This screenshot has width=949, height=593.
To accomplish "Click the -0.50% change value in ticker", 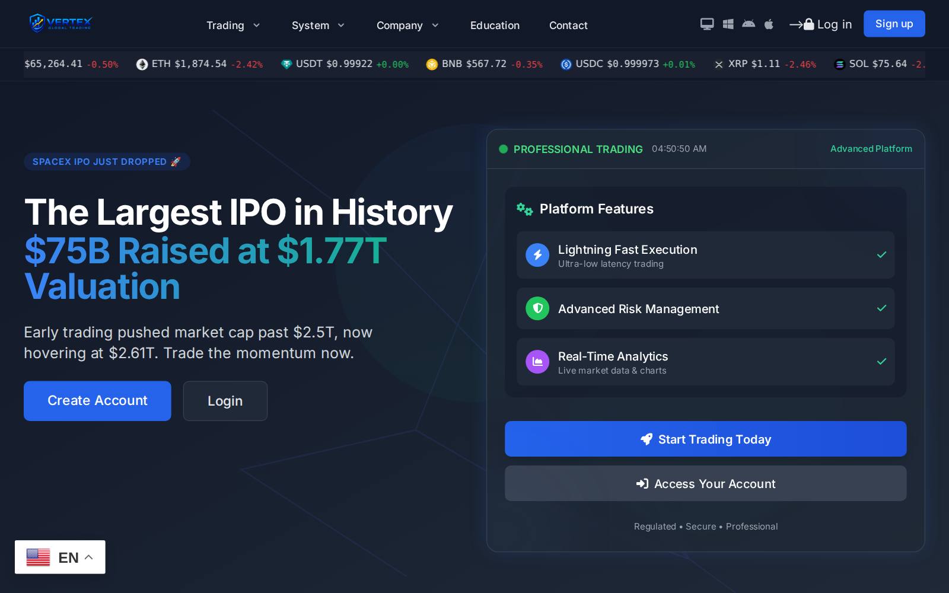I will click(x=103, y=65).
